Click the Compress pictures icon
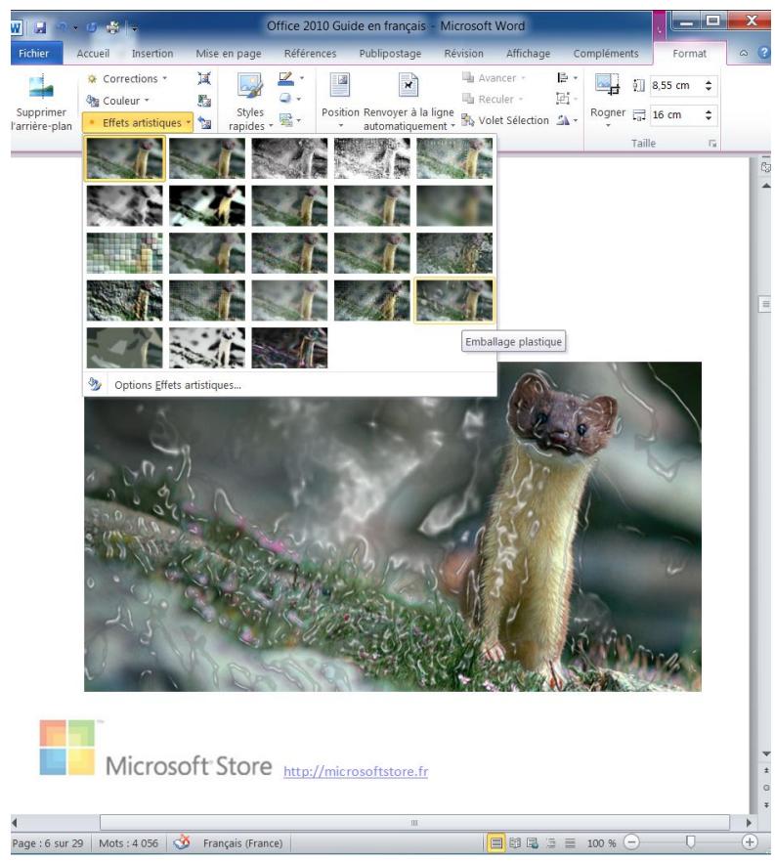Viewport: 775px width, 861px height. [204, 78]
